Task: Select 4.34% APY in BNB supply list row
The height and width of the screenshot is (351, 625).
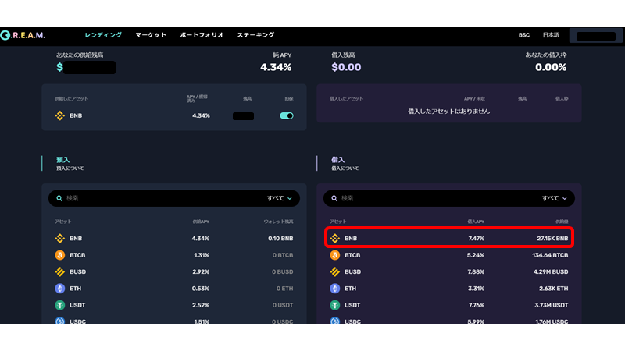Action: (201, 239)
